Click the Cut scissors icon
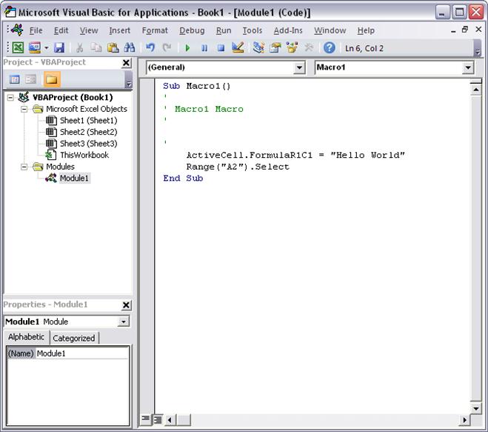The width and height of the screenshot is (488, 432). click(80, 47)
